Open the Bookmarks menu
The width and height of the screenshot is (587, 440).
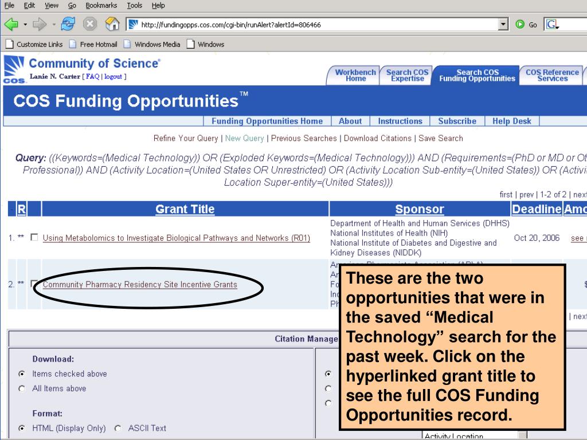tap(101, 5)
